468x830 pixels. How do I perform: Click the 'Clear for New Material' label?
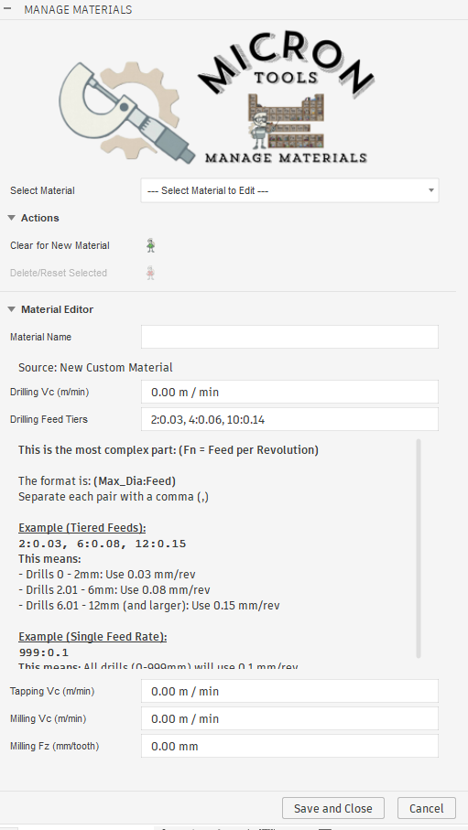(x=60, y=245)
